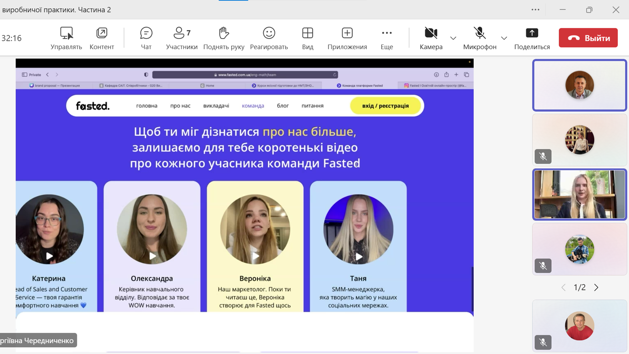Select the Олександра name heading

[152, 278]
